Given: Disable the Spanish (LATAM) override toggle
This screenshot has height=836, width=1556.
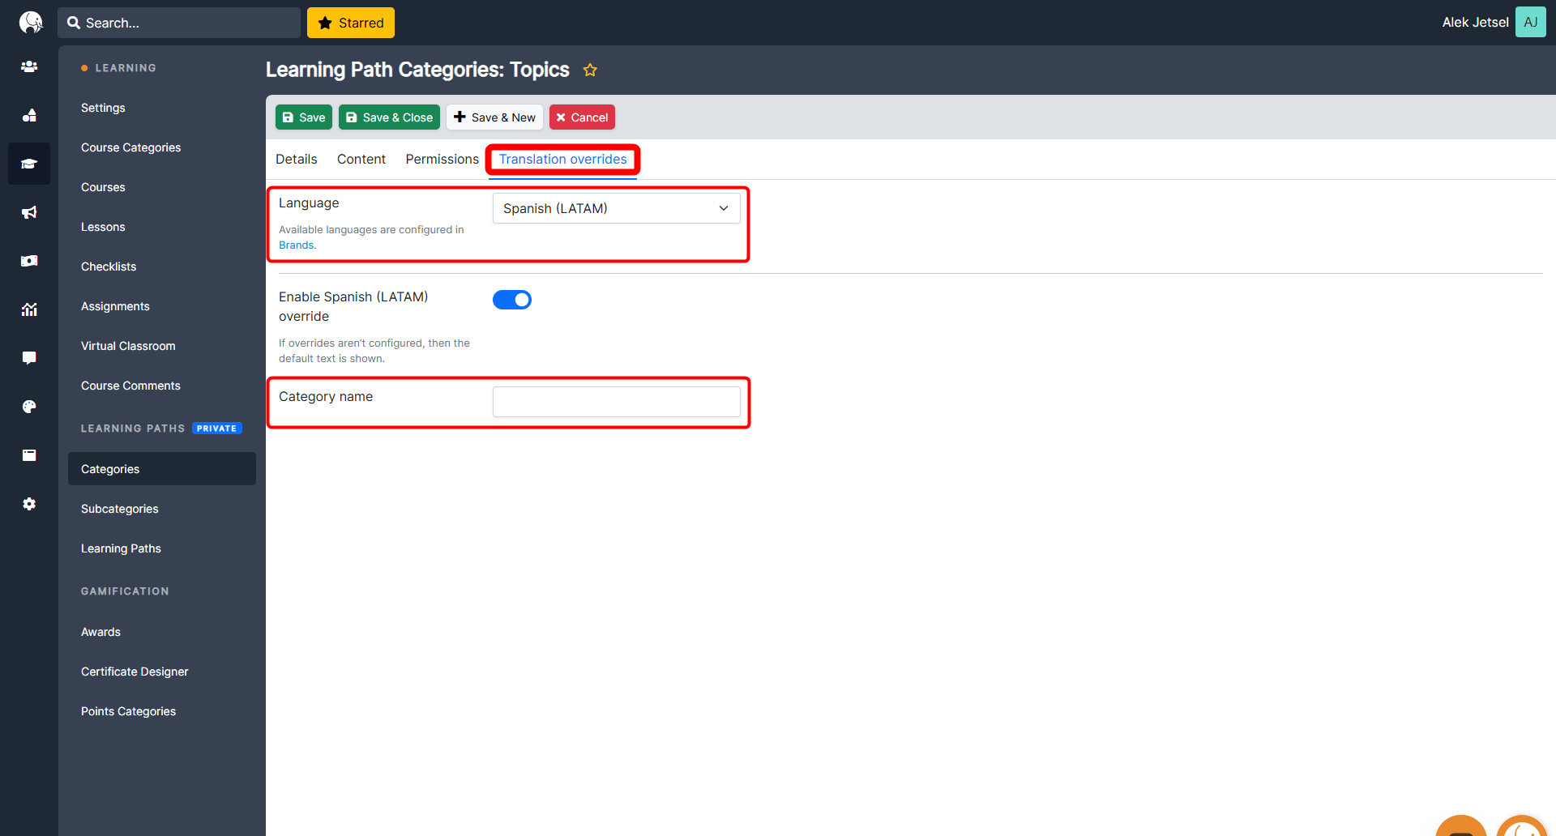Looking at the screenshot, I should pos(512,300).
